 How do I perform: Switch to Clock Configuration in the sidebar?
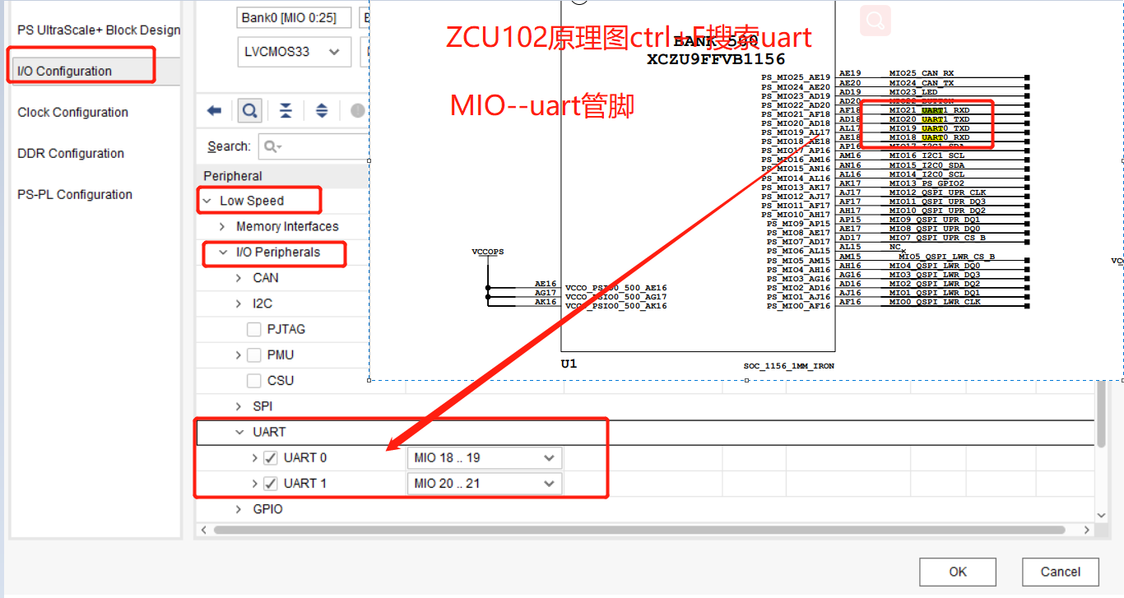coord(73,112)
